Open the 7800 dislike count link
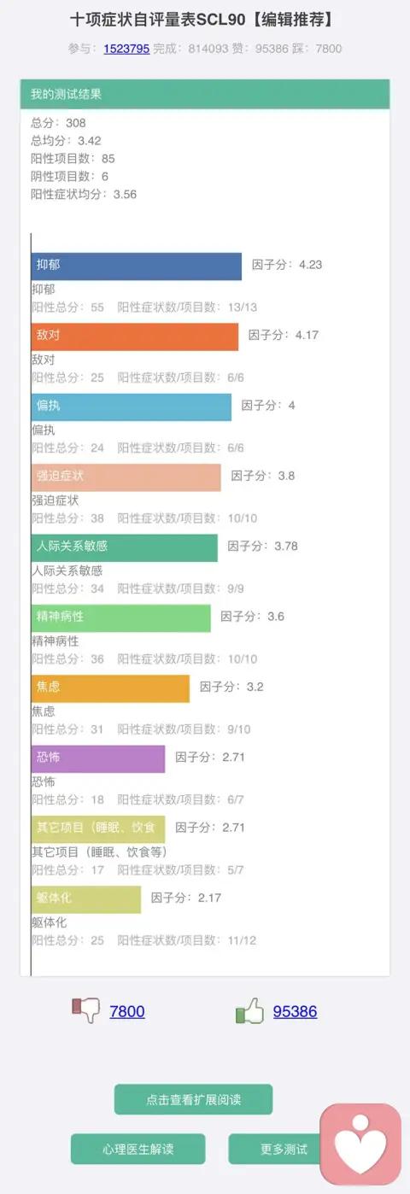Screen dimensions: 410x1194 click(127, 1012)
